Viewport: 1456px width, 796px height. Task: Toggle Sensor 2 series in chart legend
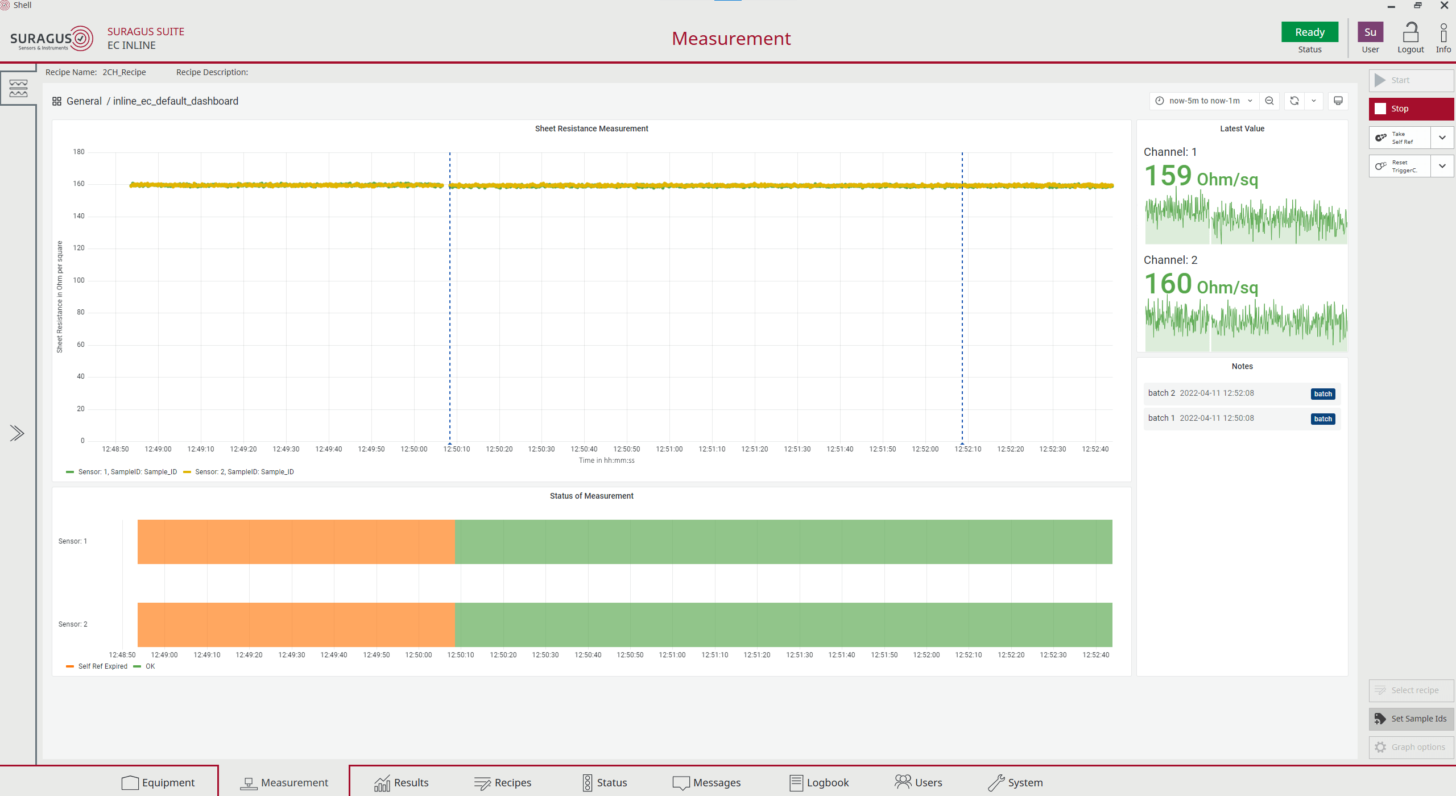point(244,472)
